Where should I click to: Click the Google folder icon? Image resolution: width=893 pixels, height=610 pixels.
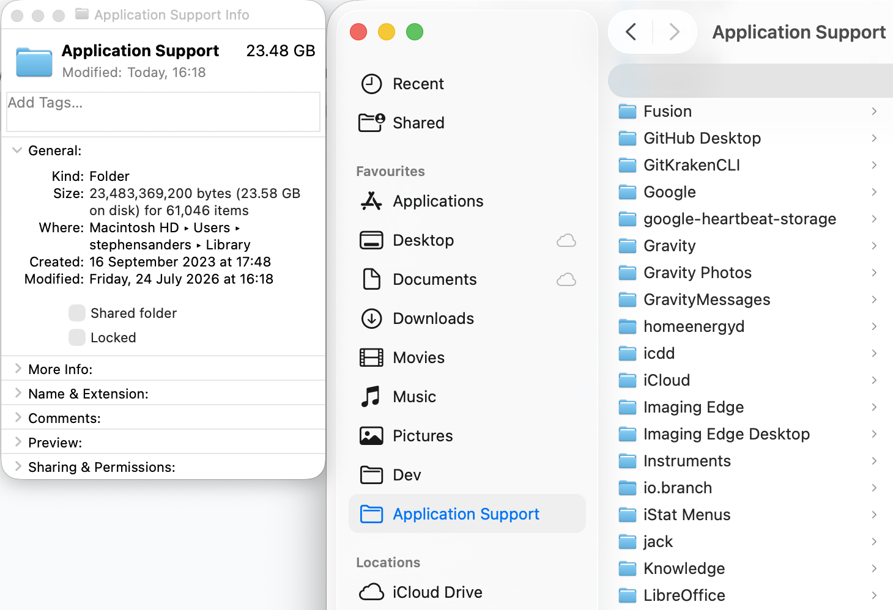628,192
